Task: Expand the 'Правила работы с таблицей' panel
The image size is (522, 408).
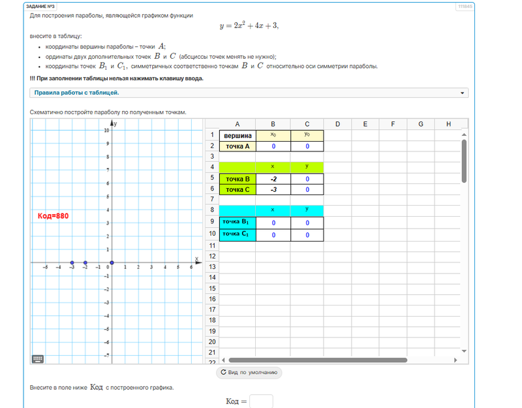Action: (x=249, y=93)
